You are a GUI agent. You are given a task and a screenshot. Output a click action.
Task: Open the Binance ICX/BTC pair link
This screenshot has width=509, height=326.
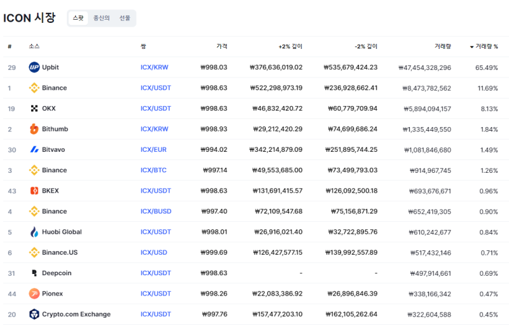coord(153,170)
